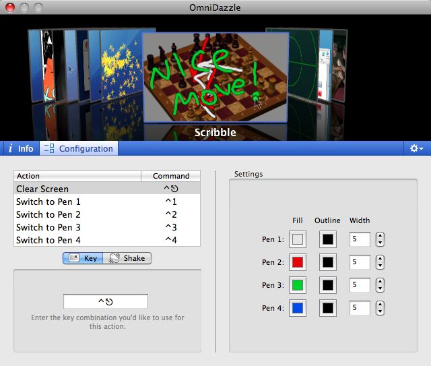
Task: Click the key combination input field
Action: [106, 301]
